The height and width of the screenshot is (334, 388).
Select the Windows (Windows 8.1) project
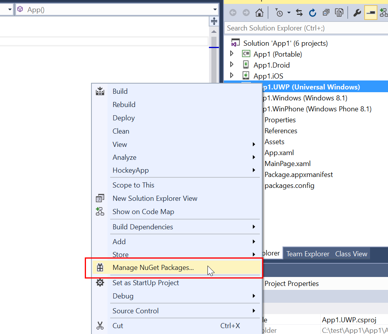(305, 98)
